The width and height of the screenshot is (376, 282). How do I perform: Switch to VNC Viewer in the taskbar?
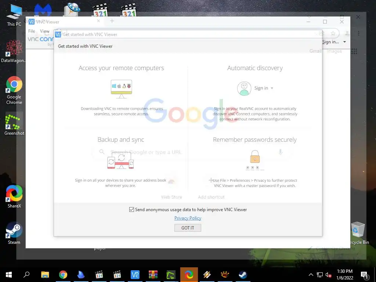135,275
